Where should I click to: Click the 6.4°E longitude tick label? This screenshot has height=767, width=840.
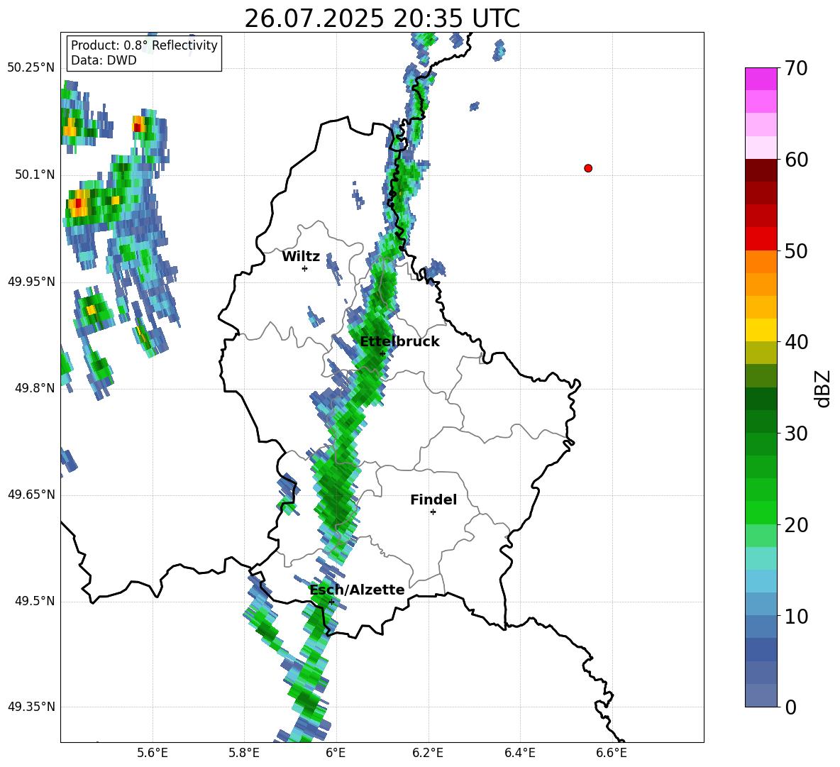tap(520, 754)
